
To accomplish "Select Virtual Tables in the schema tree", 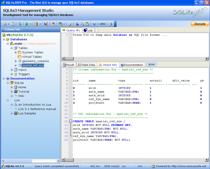I will (x=32, y=57).
